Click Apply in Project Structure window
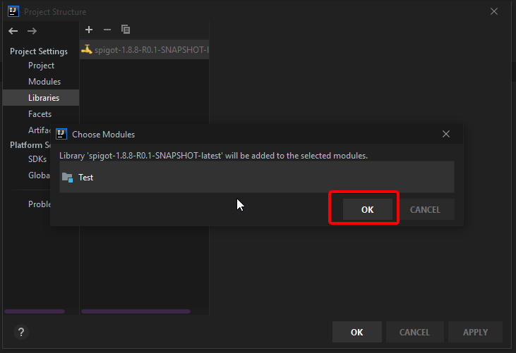The width and height of the screenshot is (516, 353). click(475, 332)
